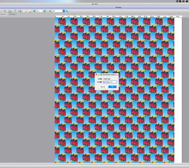Switch to the log tab below the toolbar
The height and width of the screenshot is (168, 189).
(12, 14)
